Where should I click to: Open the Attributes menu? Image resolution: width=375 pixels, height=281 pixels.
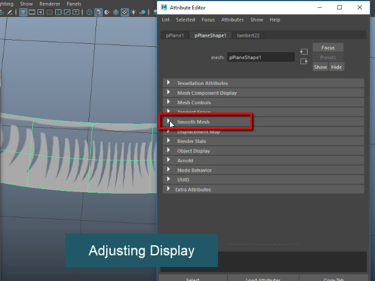tap(233, 20)
